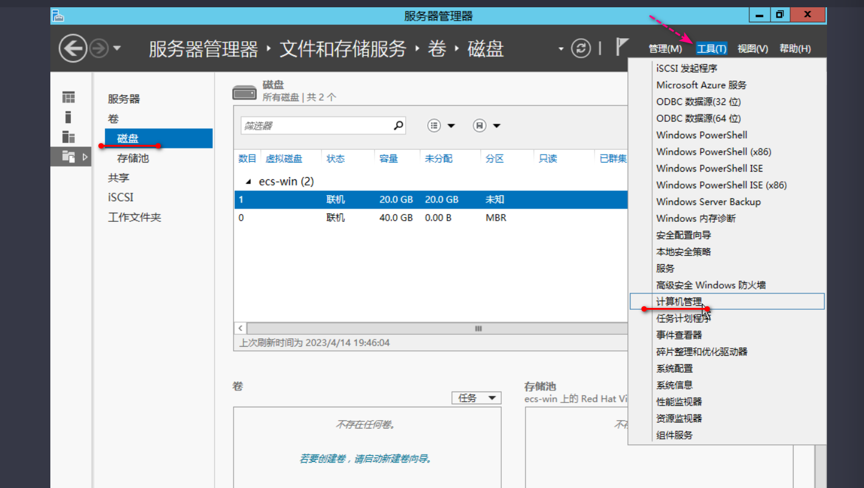Choose iSCSI 发起程序 from the tools menu

[687, 69]
